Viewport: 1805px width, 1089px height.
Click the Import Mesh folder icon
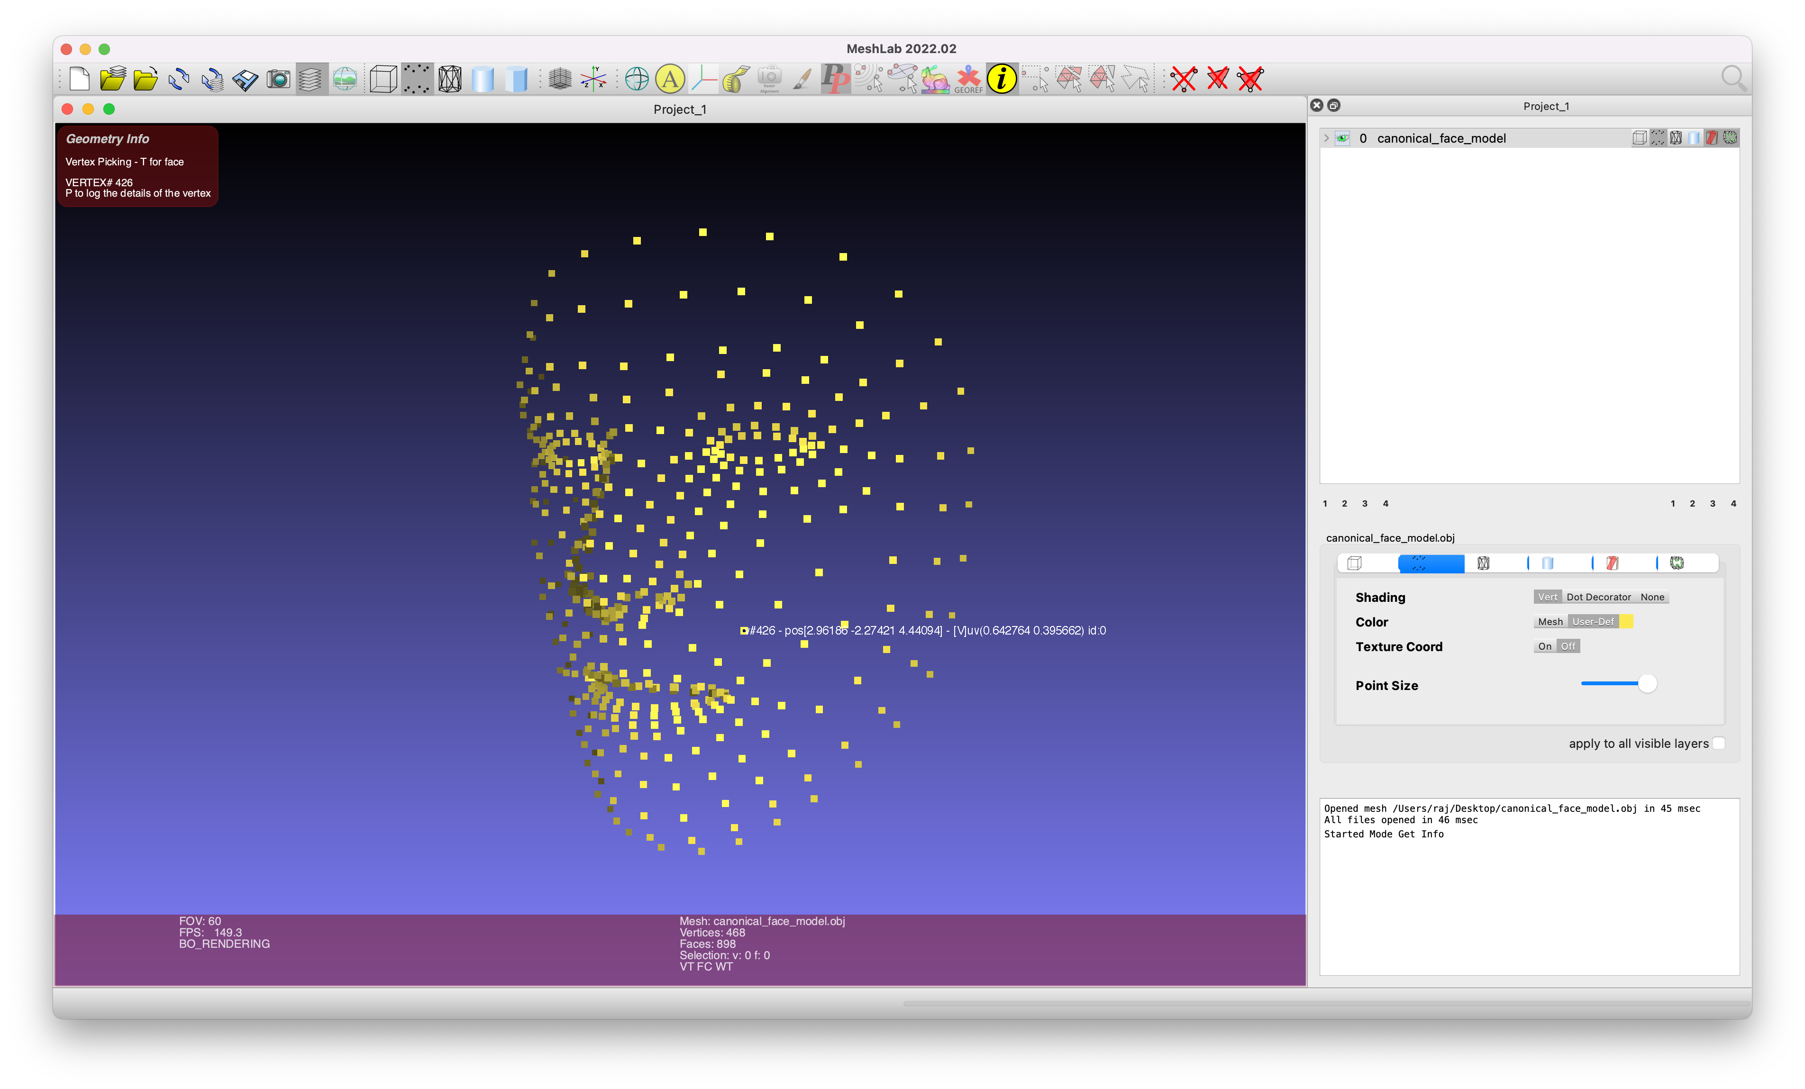tap(146, 79)
